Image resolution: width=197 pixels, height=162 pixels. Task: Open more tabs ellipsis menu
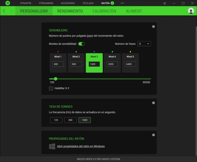122,3
